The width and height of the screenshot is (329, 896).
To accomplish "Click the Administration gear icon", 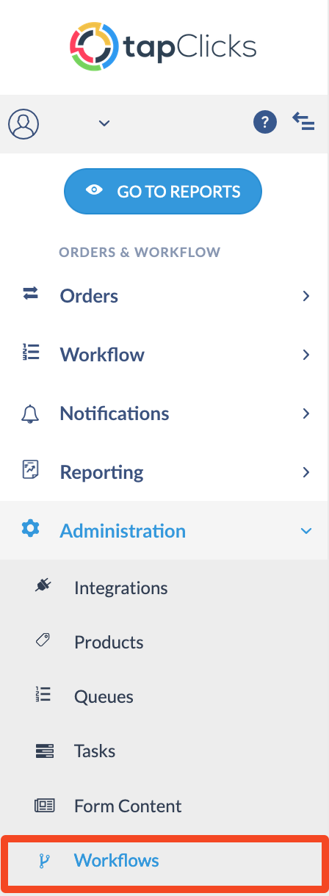I will point(30,528).
